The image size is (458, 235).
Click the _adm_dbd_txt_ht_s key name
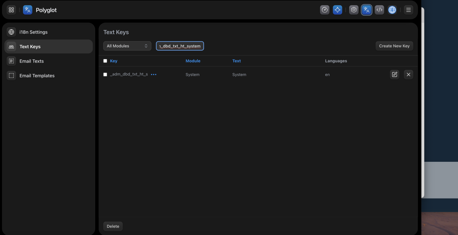129,75
